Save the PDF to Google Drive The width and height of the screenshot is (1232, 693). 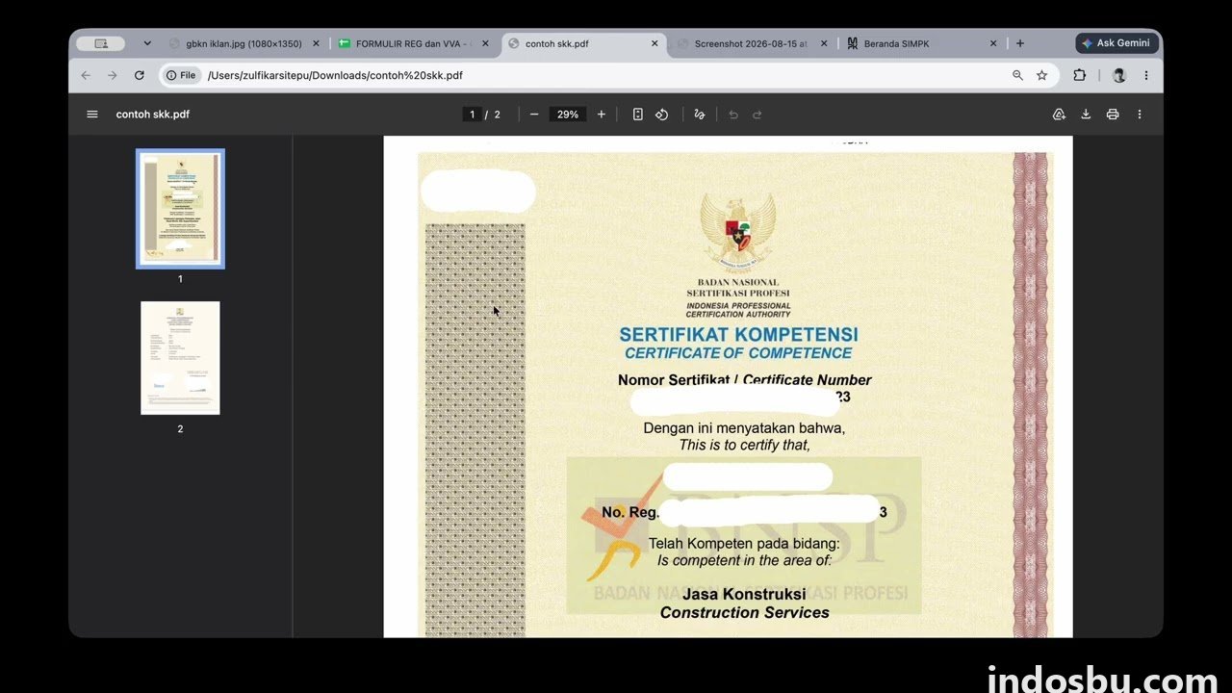(1059, 115)
